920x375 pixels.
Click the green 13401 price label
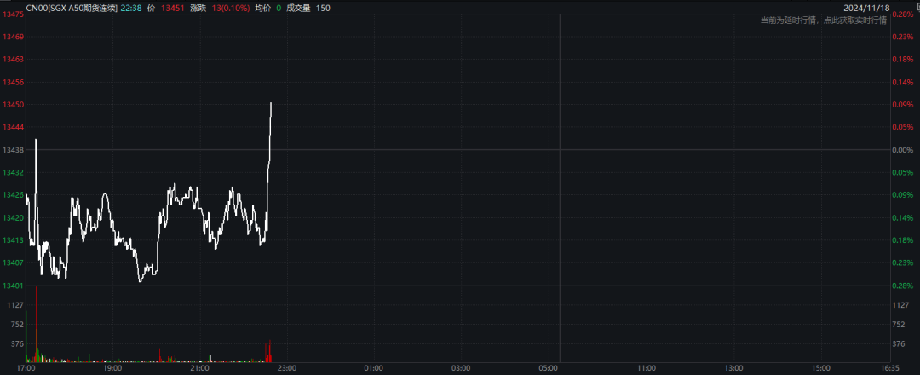pos(12,286)
